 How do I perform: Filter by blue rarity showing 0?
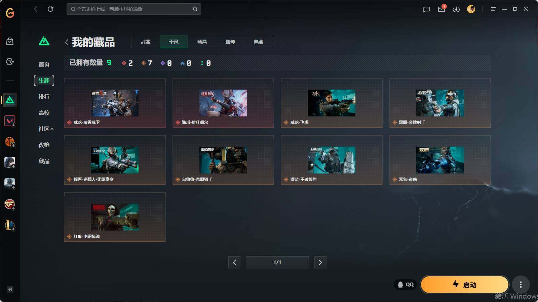[186, 63]
